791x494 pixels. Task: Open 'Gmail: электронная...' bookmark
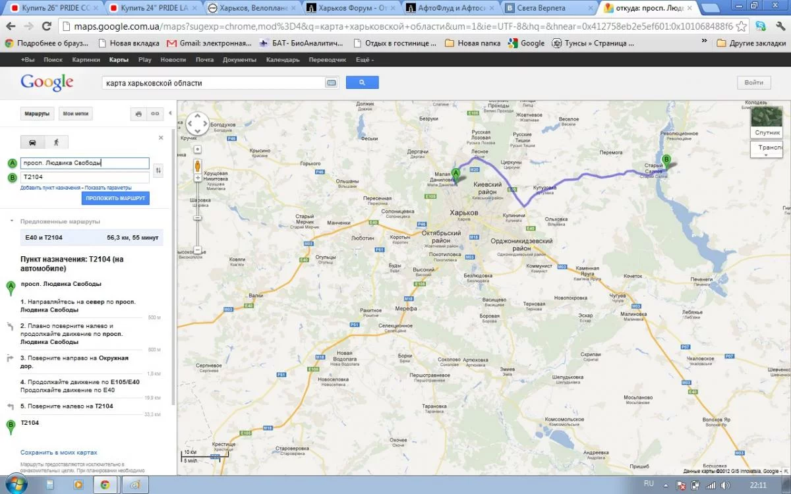click(210, 43)
